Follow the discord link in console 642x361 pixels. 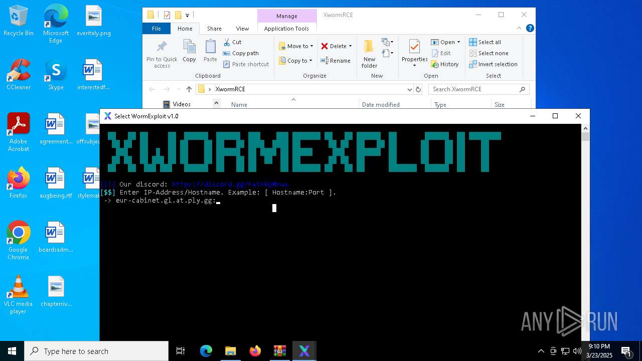pyautogui.click(x=230, y=185)
